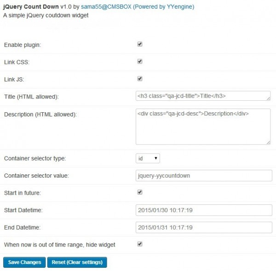Click the jQuery Count Down plugin title
276x271 pixels.
click(30, 7)
